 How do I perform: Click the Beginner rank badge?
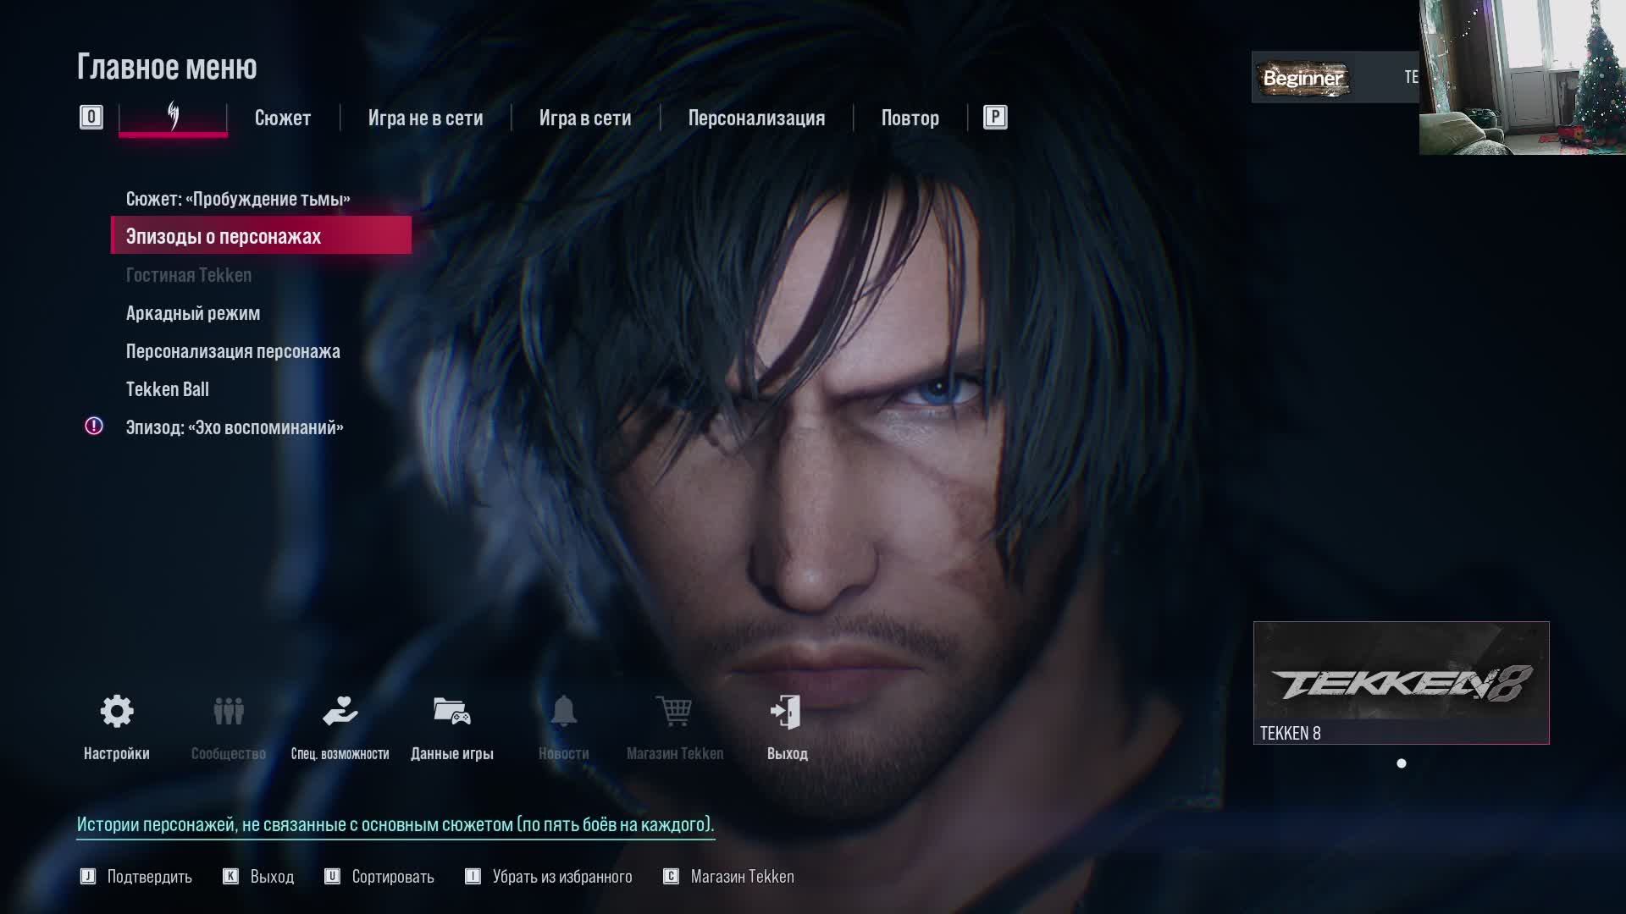pyautogui.click(x=1302, y=78)
